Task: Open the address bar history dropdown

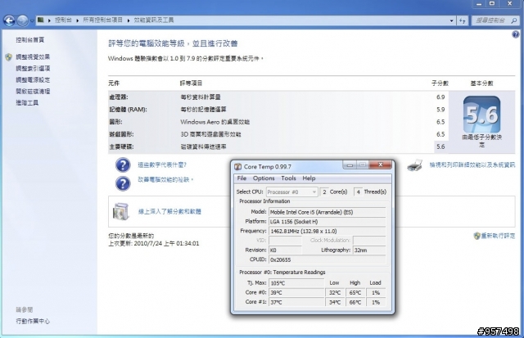Action: pos(451,20)
